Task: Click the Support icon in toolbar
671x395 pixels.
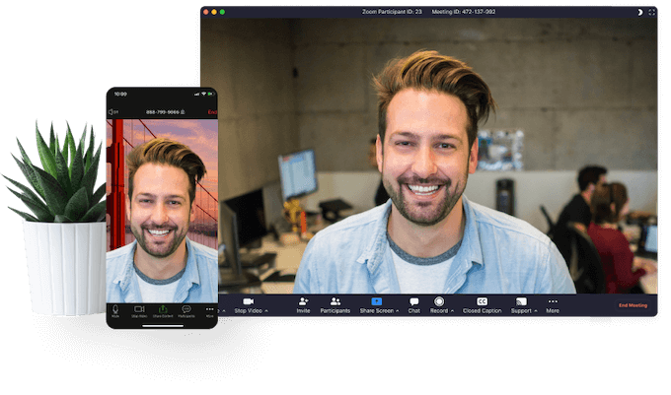Action: tap(521, 301)
